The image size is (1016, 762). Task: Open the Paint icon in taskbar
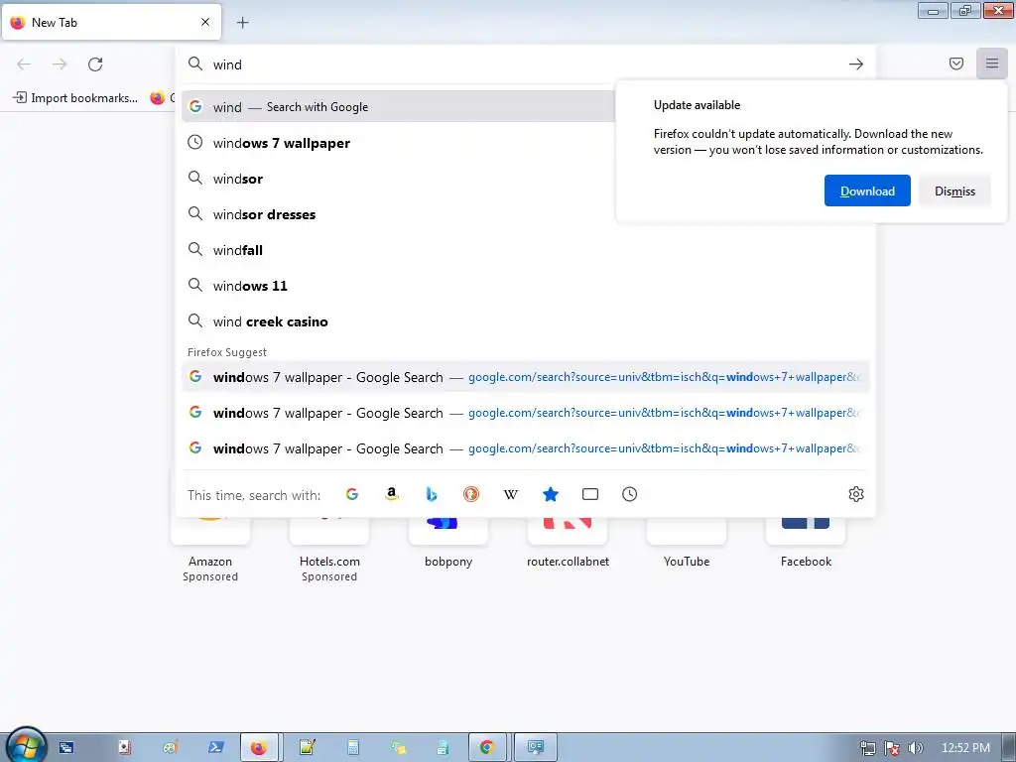click(171, 748)
